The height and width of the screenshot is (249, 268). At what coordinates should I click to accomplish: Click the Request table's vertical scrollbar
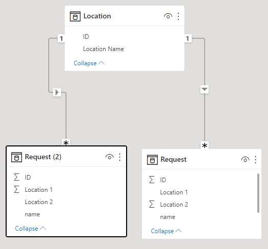tap(258, 193)
